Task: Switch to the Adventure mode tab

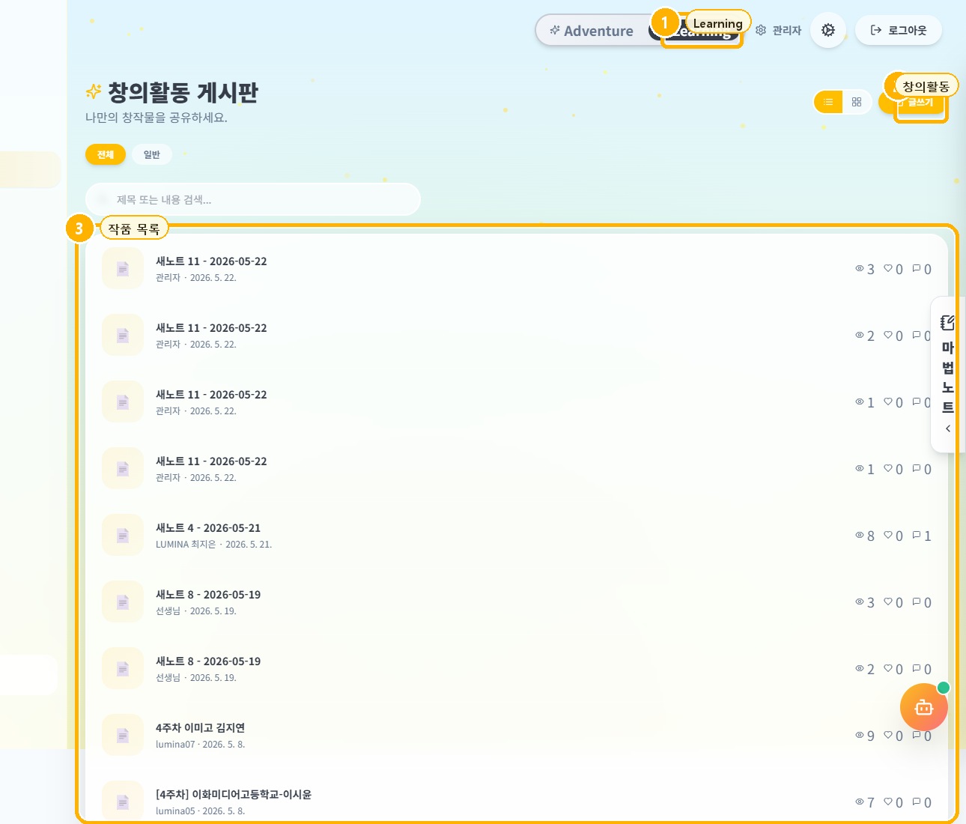Action: click(592, 31)
